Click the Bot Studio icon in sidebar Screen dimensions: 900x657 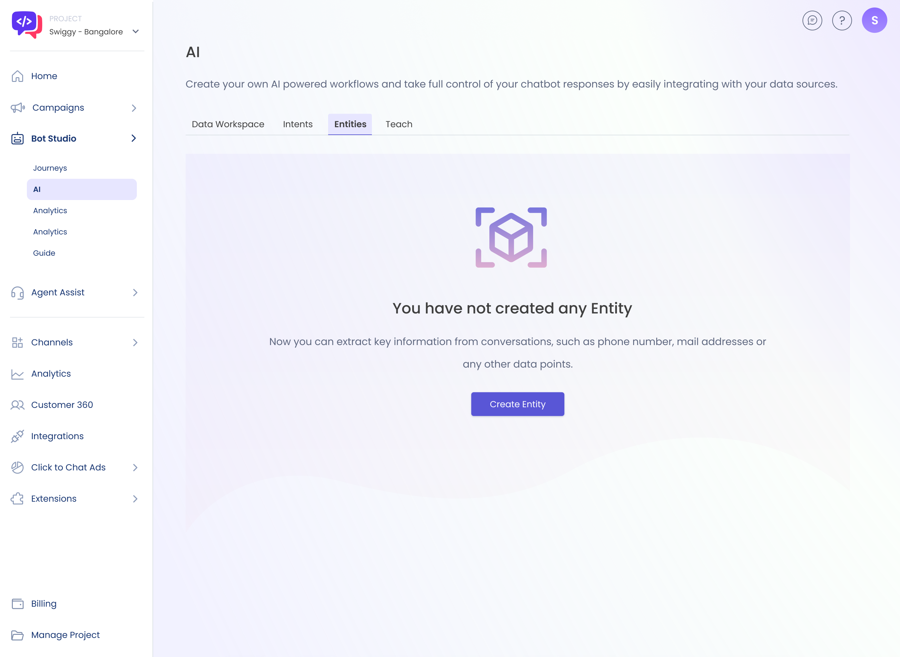point(17,138)
